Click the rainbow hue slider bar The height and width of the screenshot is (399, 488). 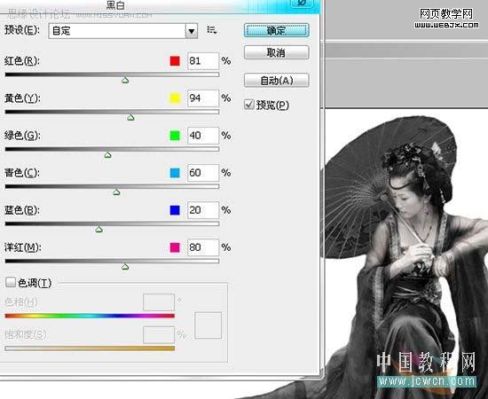pos(90,316)
